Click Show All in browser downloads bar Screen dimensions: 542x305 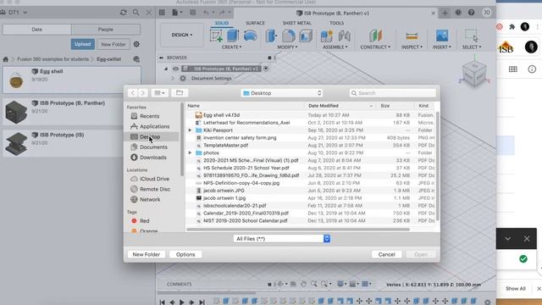pos(516,288)
